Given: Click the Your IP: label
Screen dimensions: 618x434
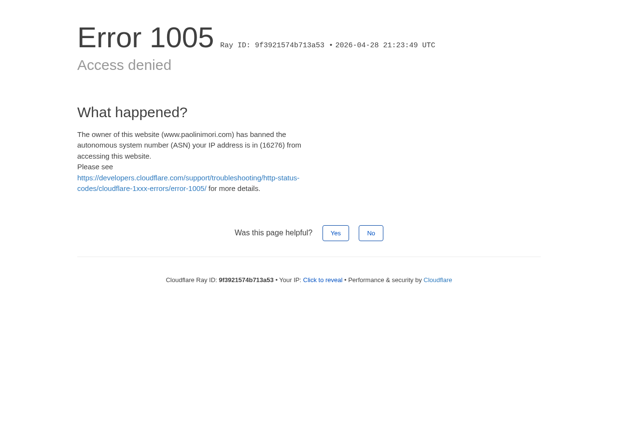Looking at the screenshot, I should pos(290,280).
